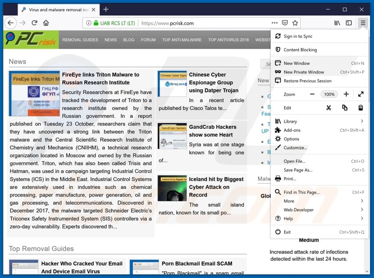Screen dimensions: 374x278
Task: Click Exit to quit Firefox
Action: click(x=319, y=232)
